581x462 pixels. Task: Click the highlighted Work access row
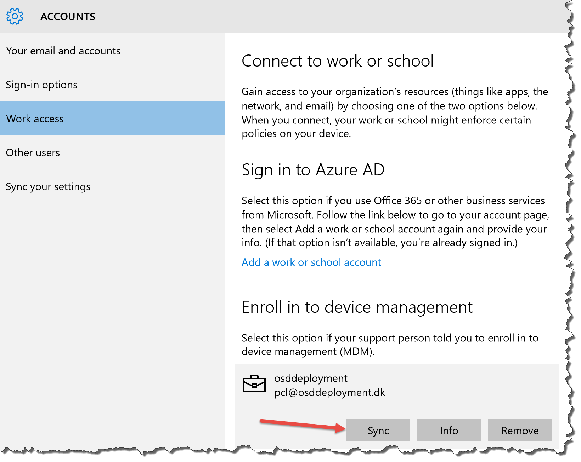pyautogui.click(x=113, y=119)
